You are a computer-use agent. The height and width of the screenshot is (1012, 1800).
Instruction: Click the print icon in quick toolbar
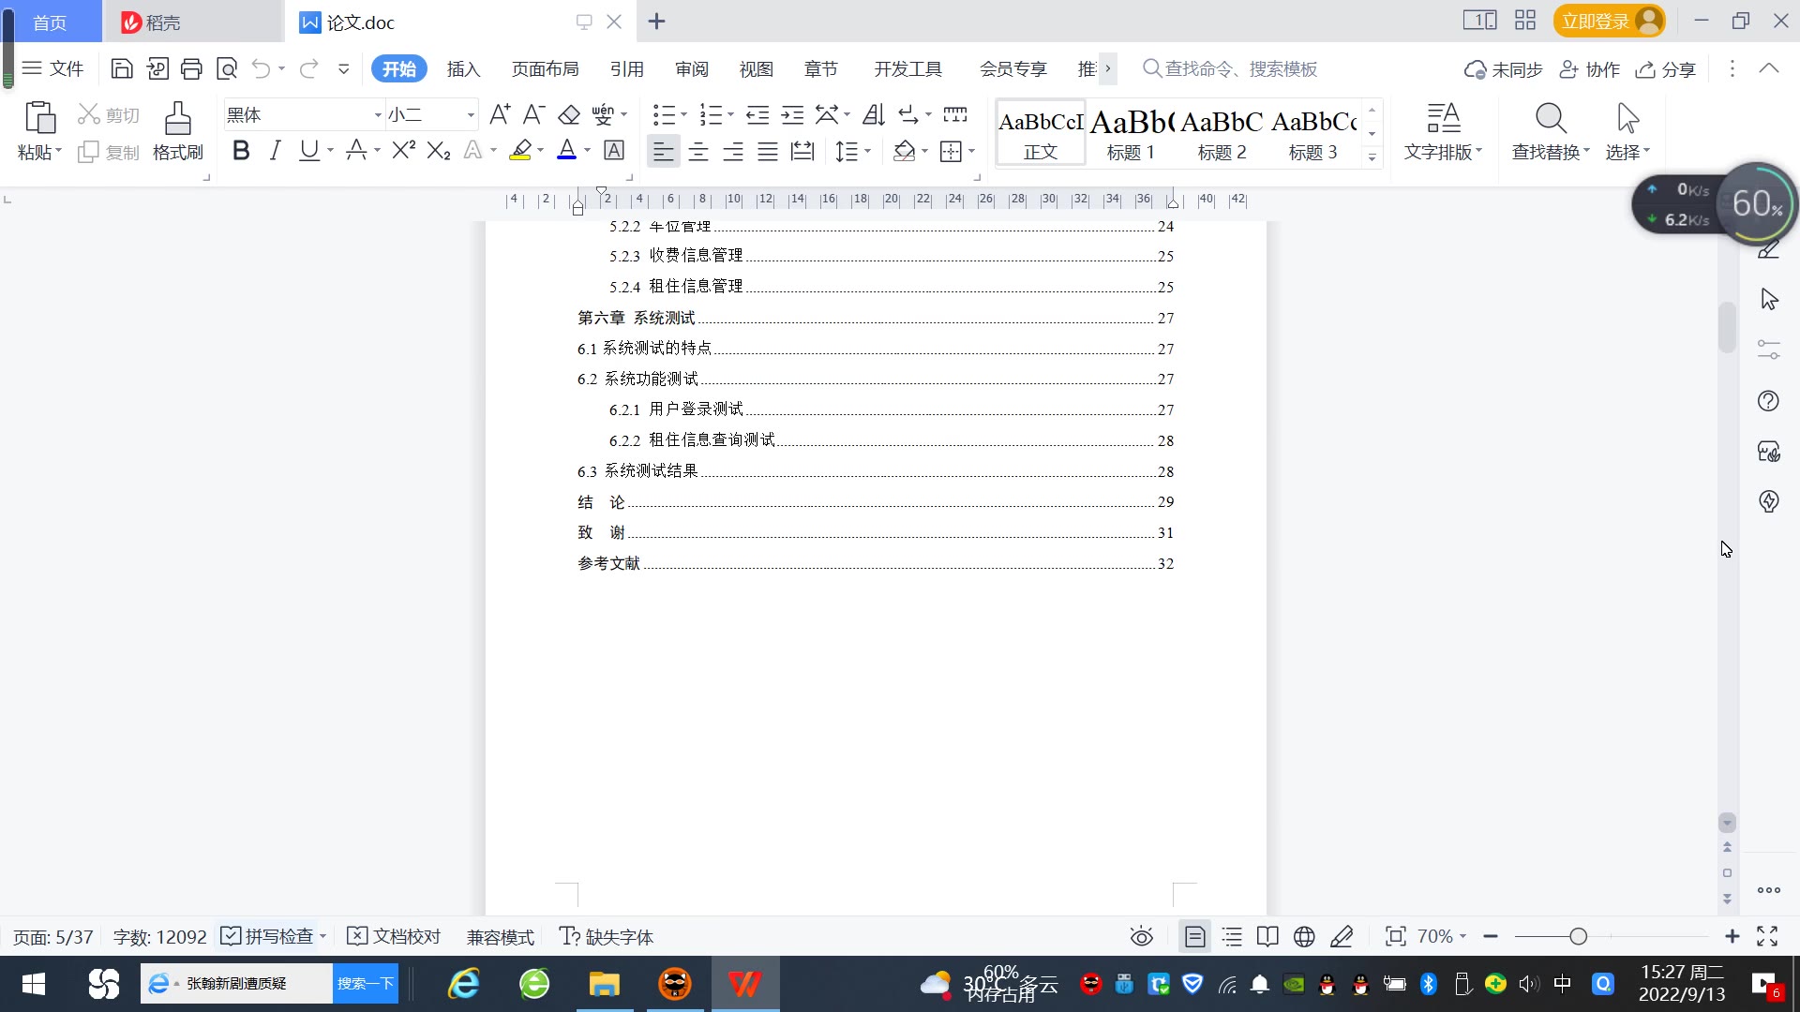[x=191, y=68]
